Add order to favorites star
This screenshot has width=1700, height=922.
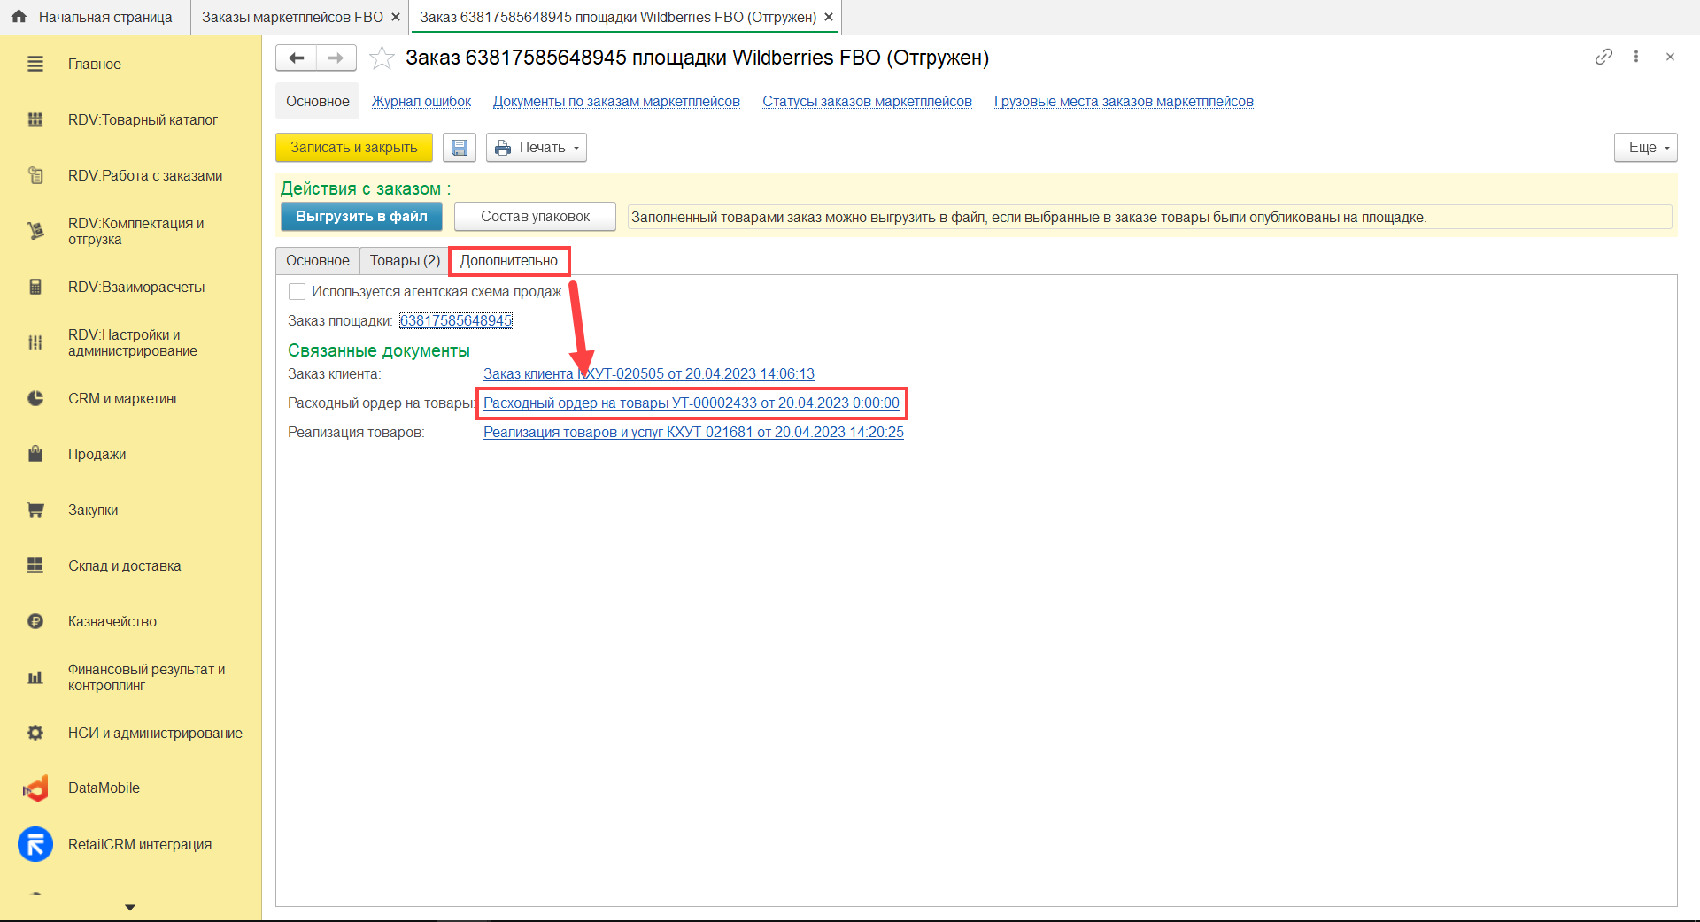point(382,58)
